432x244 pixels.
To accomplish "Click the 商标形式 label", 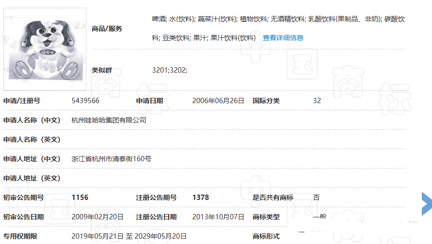I will click(x=266, y=236).
